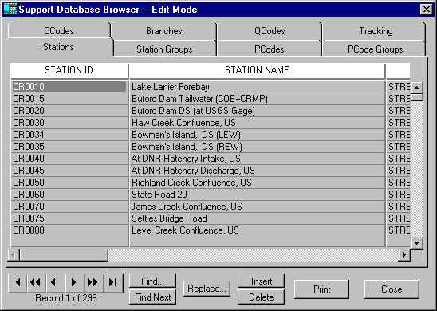Jump forward several records with double-right arrow
The width and height of the screenshot is (437, 311).
click(x=94, y=282)
